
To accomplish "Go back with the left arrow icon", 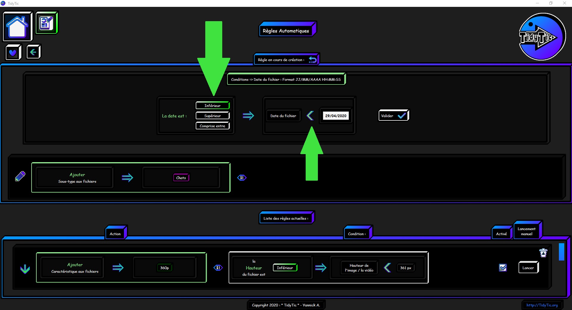I will (x=33, y=52).
